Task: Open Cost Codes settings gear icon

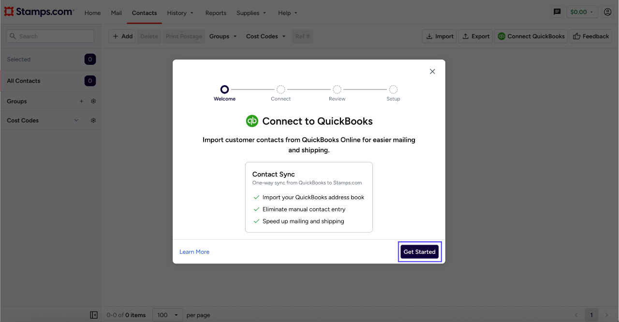Action: click(93, 120)
